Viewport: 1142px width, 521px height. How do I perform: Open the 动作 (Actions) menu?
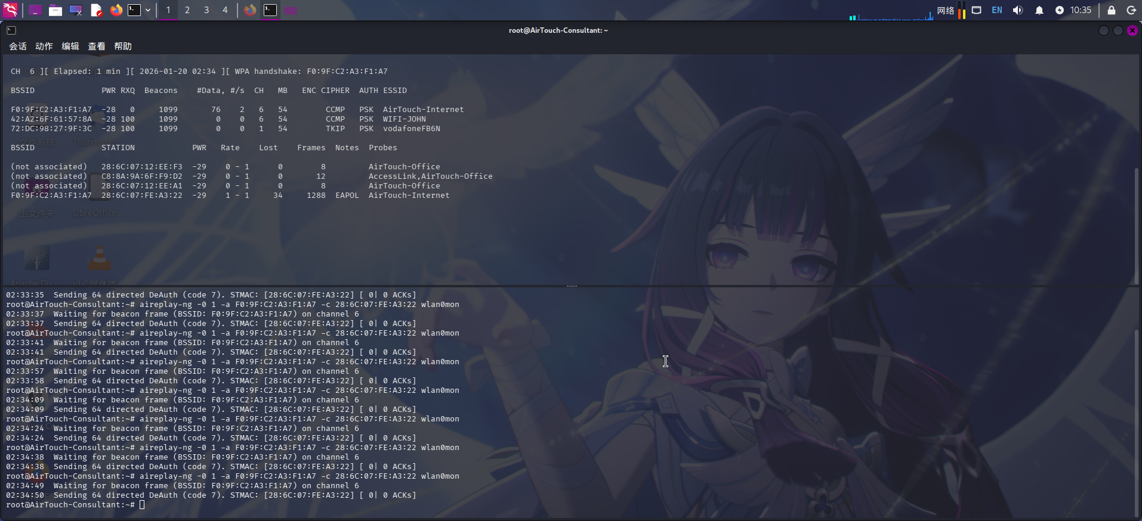click(x=44, y=46)
